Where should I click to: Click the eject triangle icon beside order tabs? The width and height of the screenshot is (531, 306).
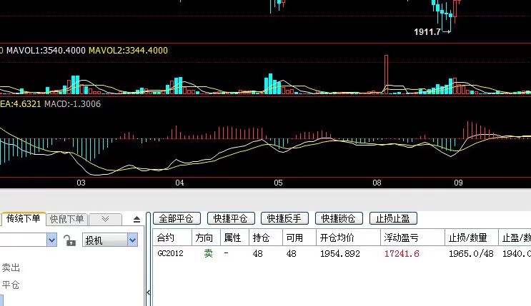pos(137,220)
